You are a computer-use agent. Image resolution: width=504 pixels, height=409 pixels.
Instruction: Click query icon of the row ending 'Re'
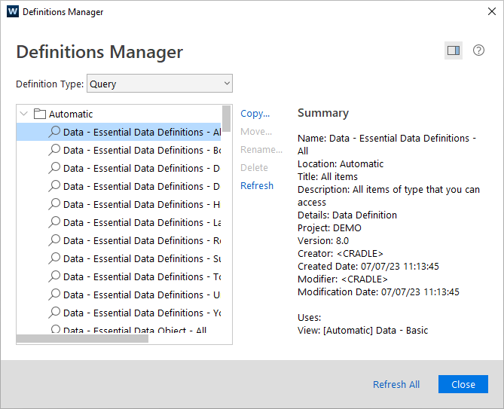click(x=54, y=240)
